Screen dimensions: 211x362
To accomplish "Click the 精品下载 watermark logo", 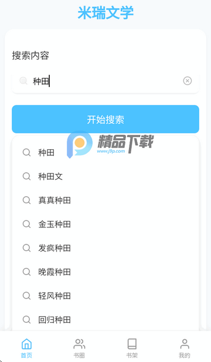I will pyautogui.click(x=110, y=145).
